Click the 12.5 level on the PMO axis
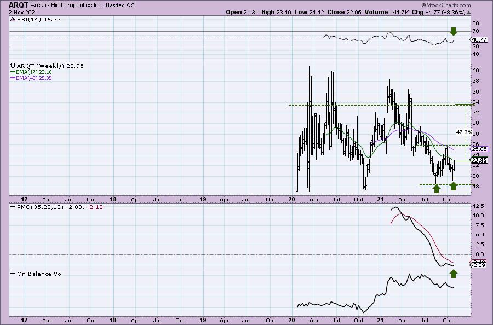493x325 pixels. [x=478, y=206]
